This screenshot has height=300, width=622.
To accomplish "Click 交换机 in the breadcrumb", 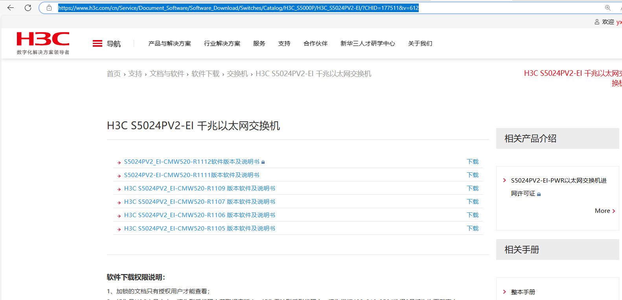I will (x=237, y=74).
